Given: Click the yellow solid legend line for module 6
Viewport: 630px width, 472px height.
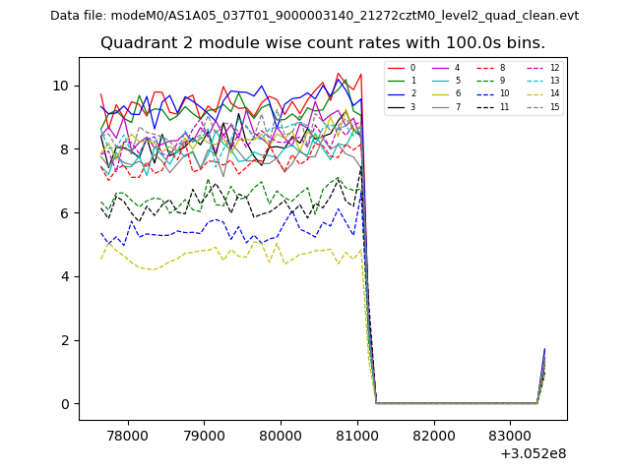Looking at the screenshot, I should pyautogui.click(x=441, y=93).
